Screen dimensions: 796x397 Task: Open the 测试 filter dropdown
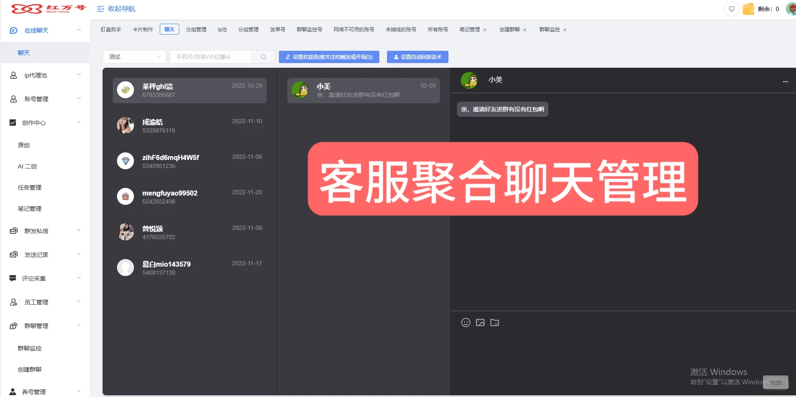134,56
